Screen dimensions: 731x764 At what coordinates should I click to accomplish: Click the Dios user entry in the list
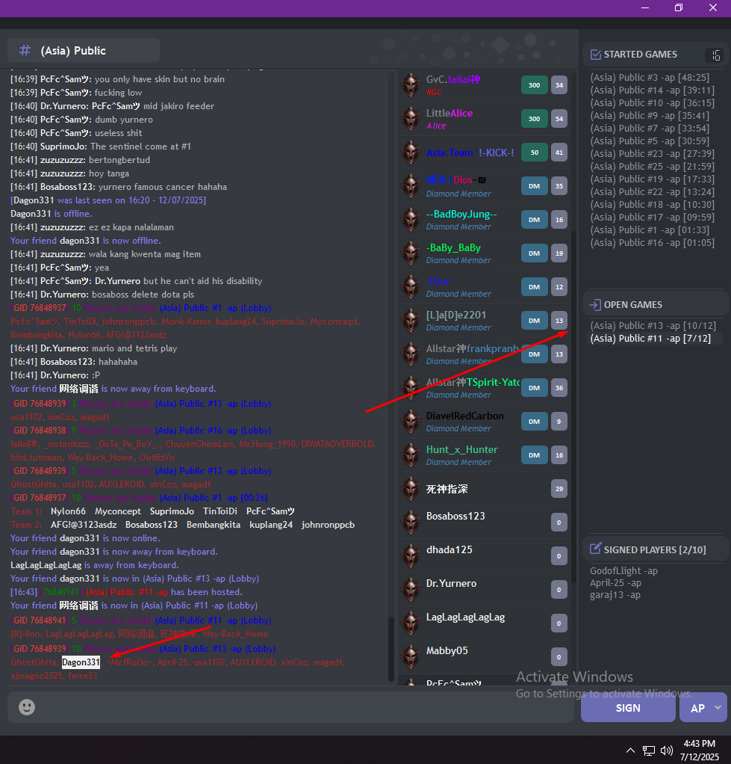click(485, 185)
